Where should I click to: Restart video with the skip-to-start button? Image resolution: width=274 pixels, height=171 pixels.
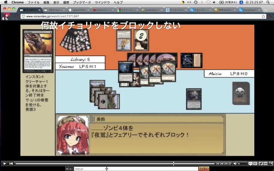point(11,163)
